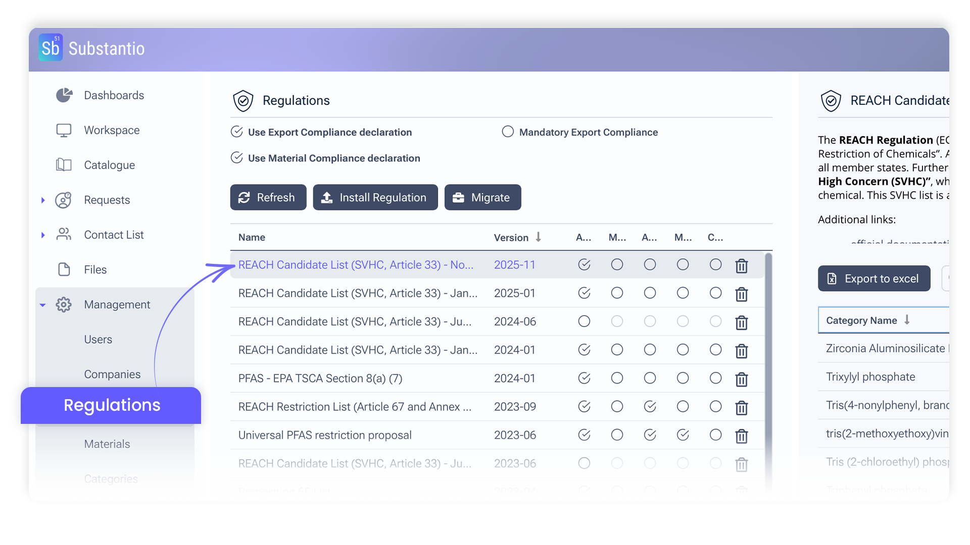
Task: Open the Management settings gear icon
Action: pos(64,304)
